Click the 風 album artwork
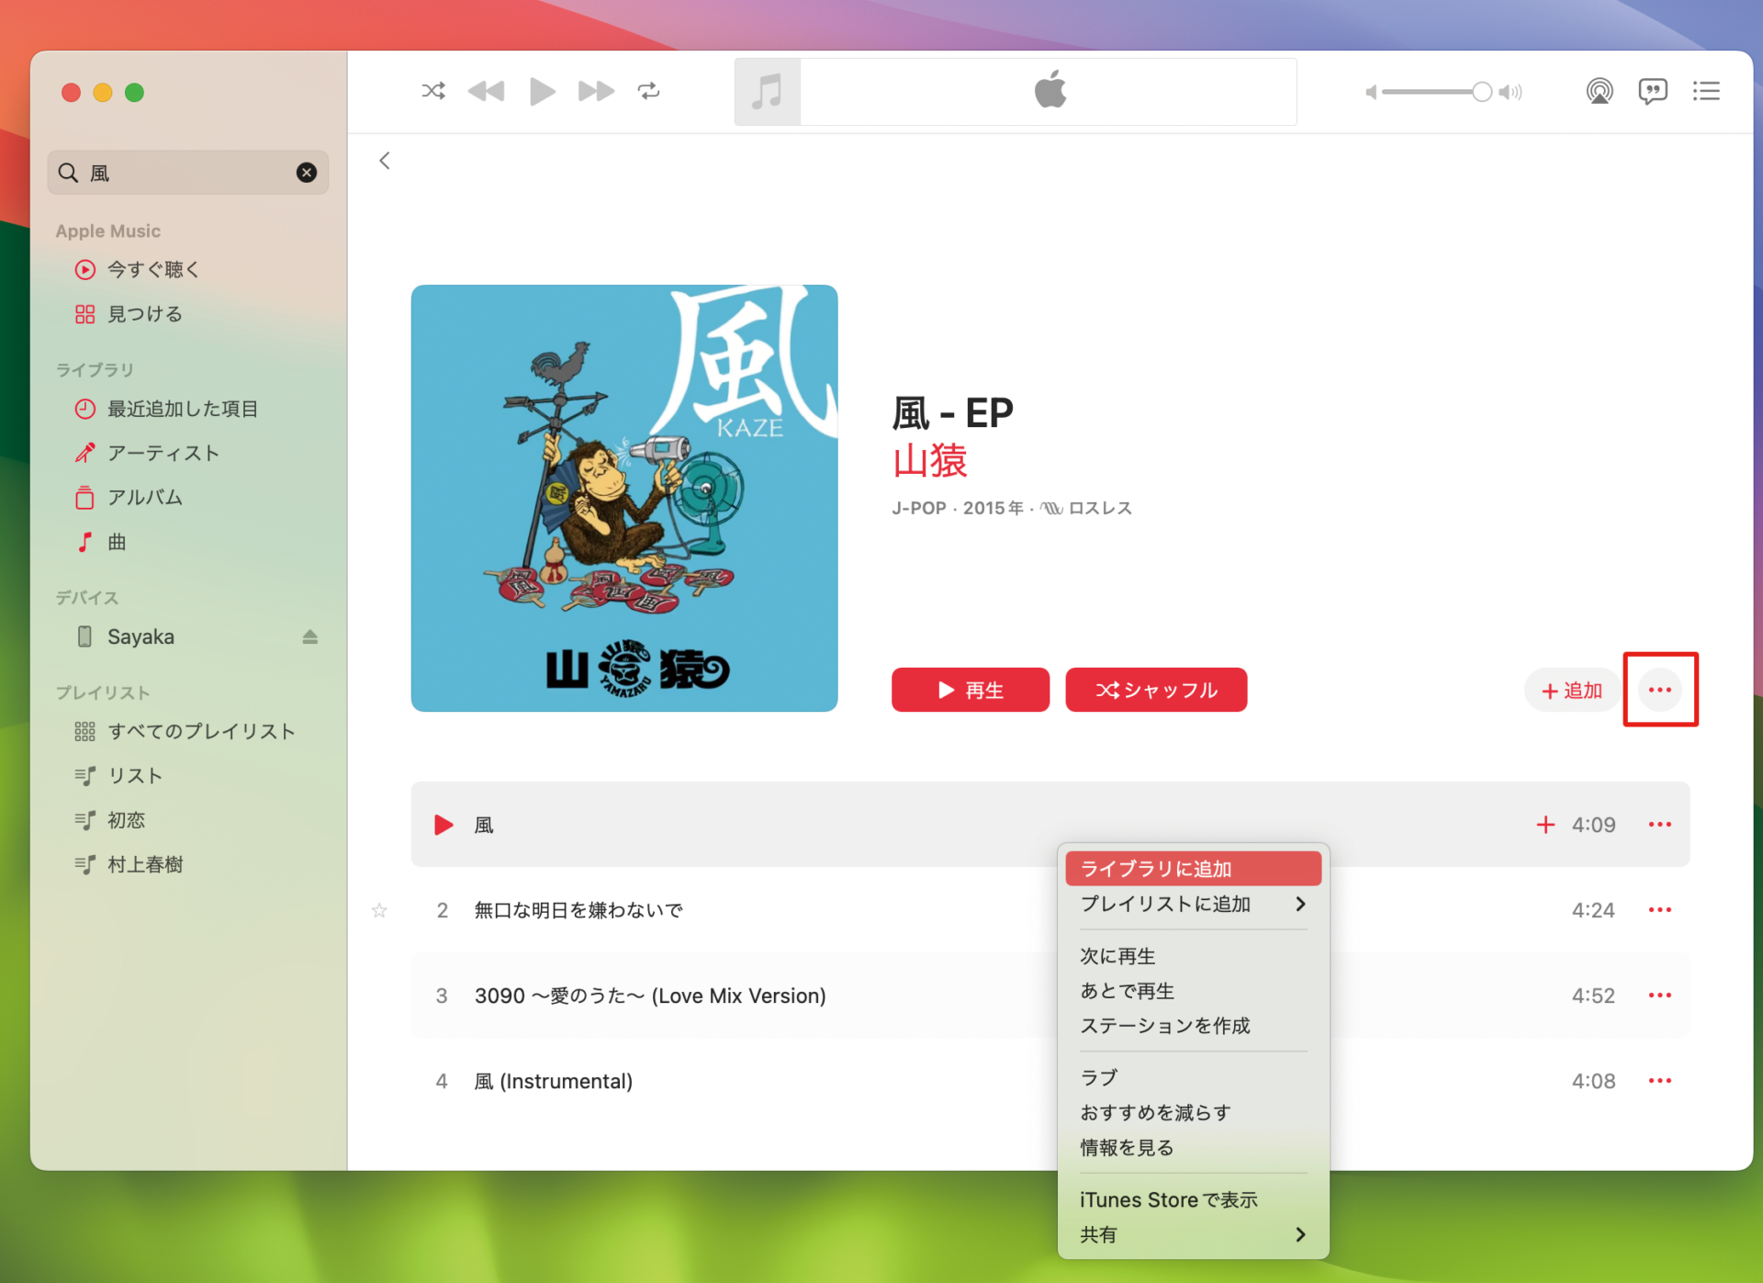 tap(624, 498)
